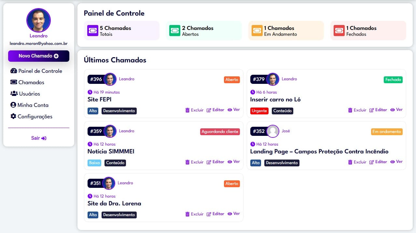Image resolution: width=416 pixels, height=233 pixels.
Task: Click the eye icon on ticket #351
Action: (x=230, y=214)
